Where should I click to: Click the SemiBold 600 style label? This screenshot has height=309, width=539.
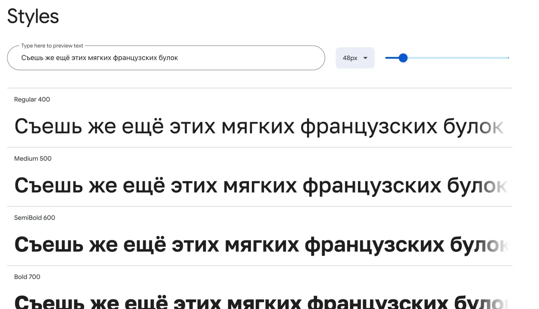(x=35, y=218)
